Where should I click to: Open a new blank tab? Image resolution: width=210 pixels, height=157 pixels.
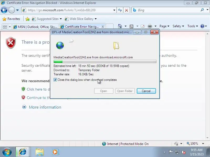pos(110,27)
